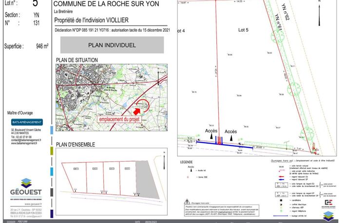Click the '20.68' dimension on plan

[x=259, y=147]
